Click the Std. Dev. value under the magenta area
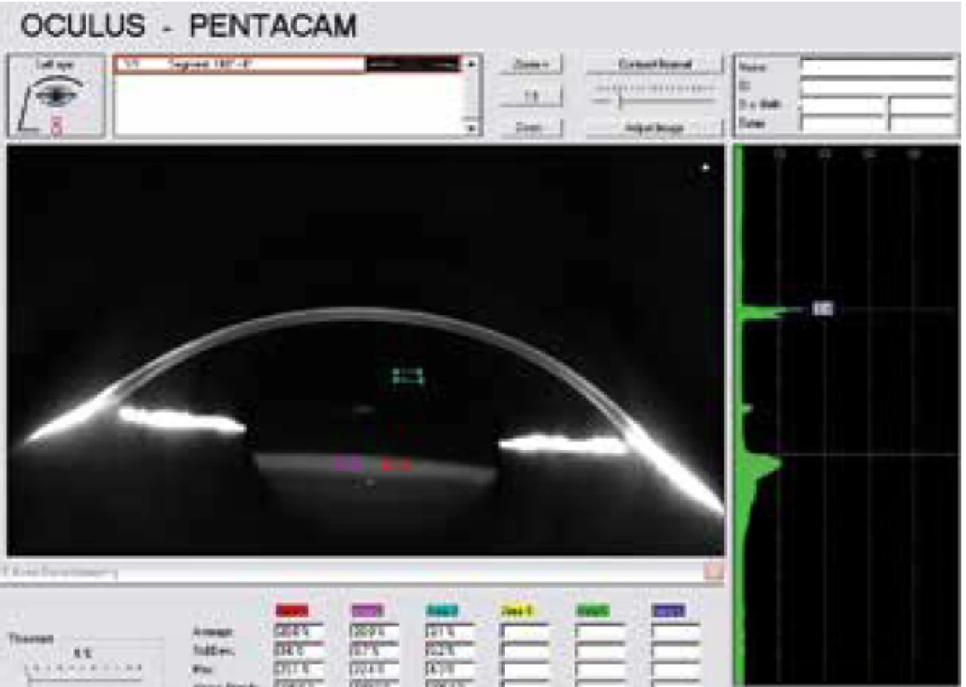The height and width of the screenshot is (687, 966). click(x=374, y=651)
